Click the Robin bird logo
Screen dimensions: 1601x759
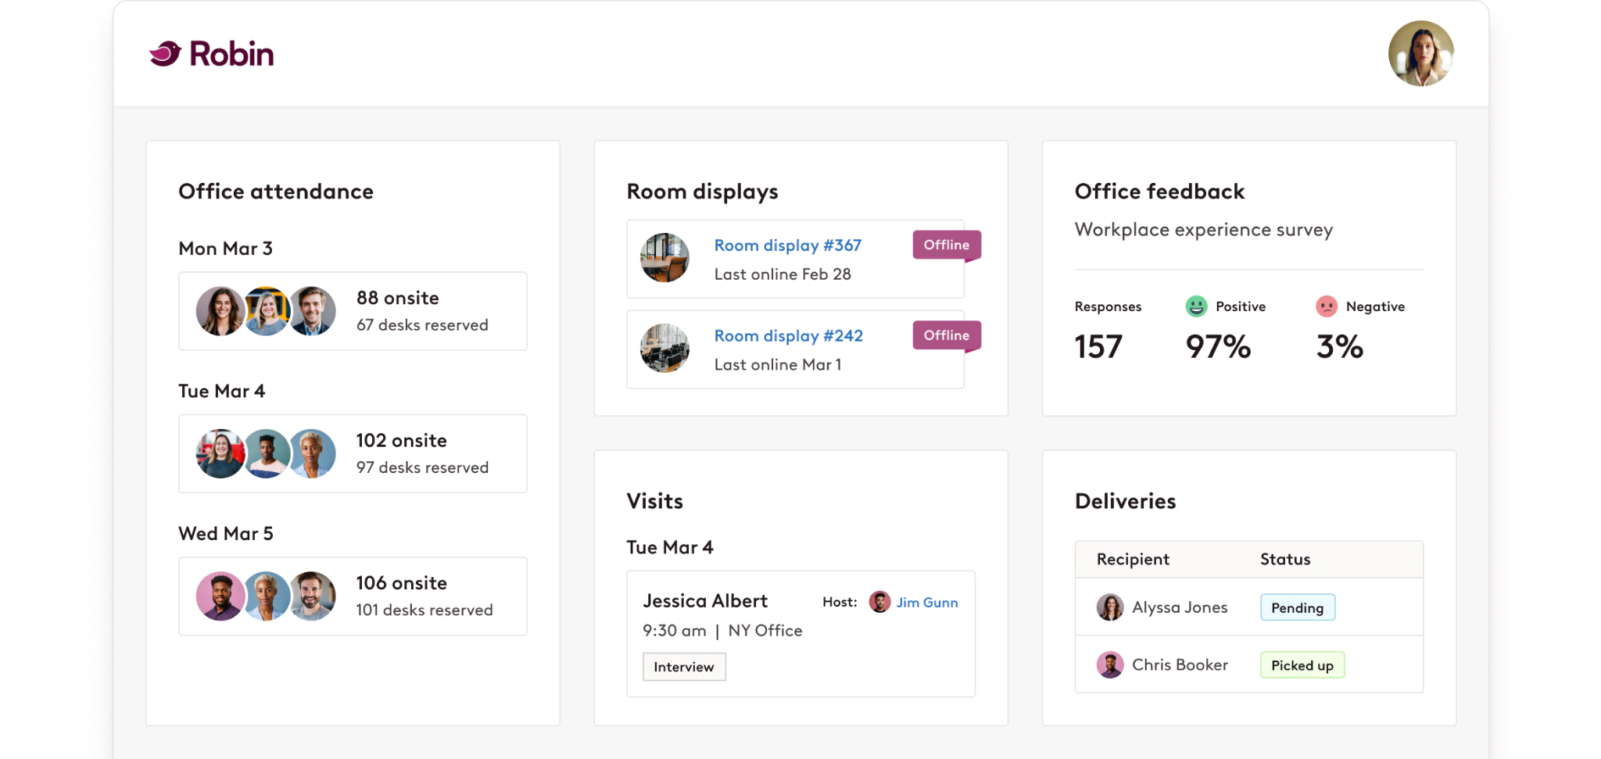[x=165, y=53]
